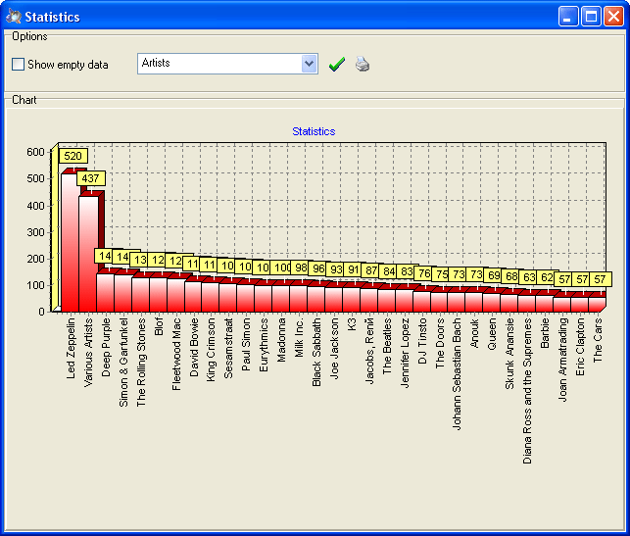Click the Johann Sebastian Bach axis label
Screen dimensions: 630x536
coord(458,374)
